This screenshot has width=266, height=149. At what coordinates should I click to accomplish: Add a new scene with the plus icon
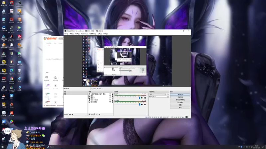(65, 114)
